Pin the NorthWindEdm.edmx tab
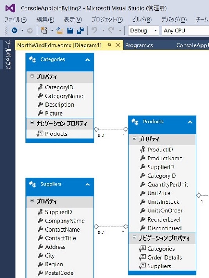The height and width of the screenshot is (278, 209). tap(109, 45)
